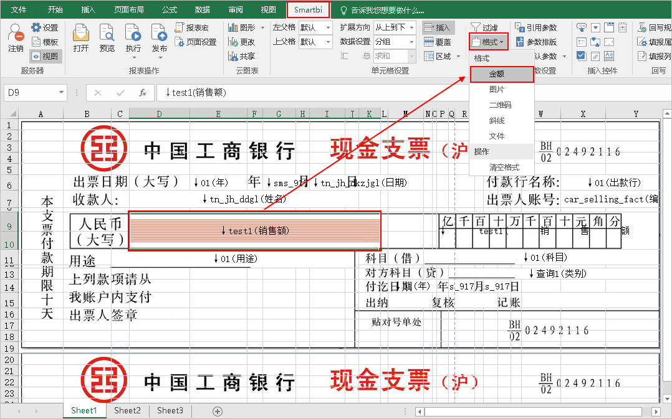Open the 文件 file tab
The image size is (672, 419).
click(19, 9)
